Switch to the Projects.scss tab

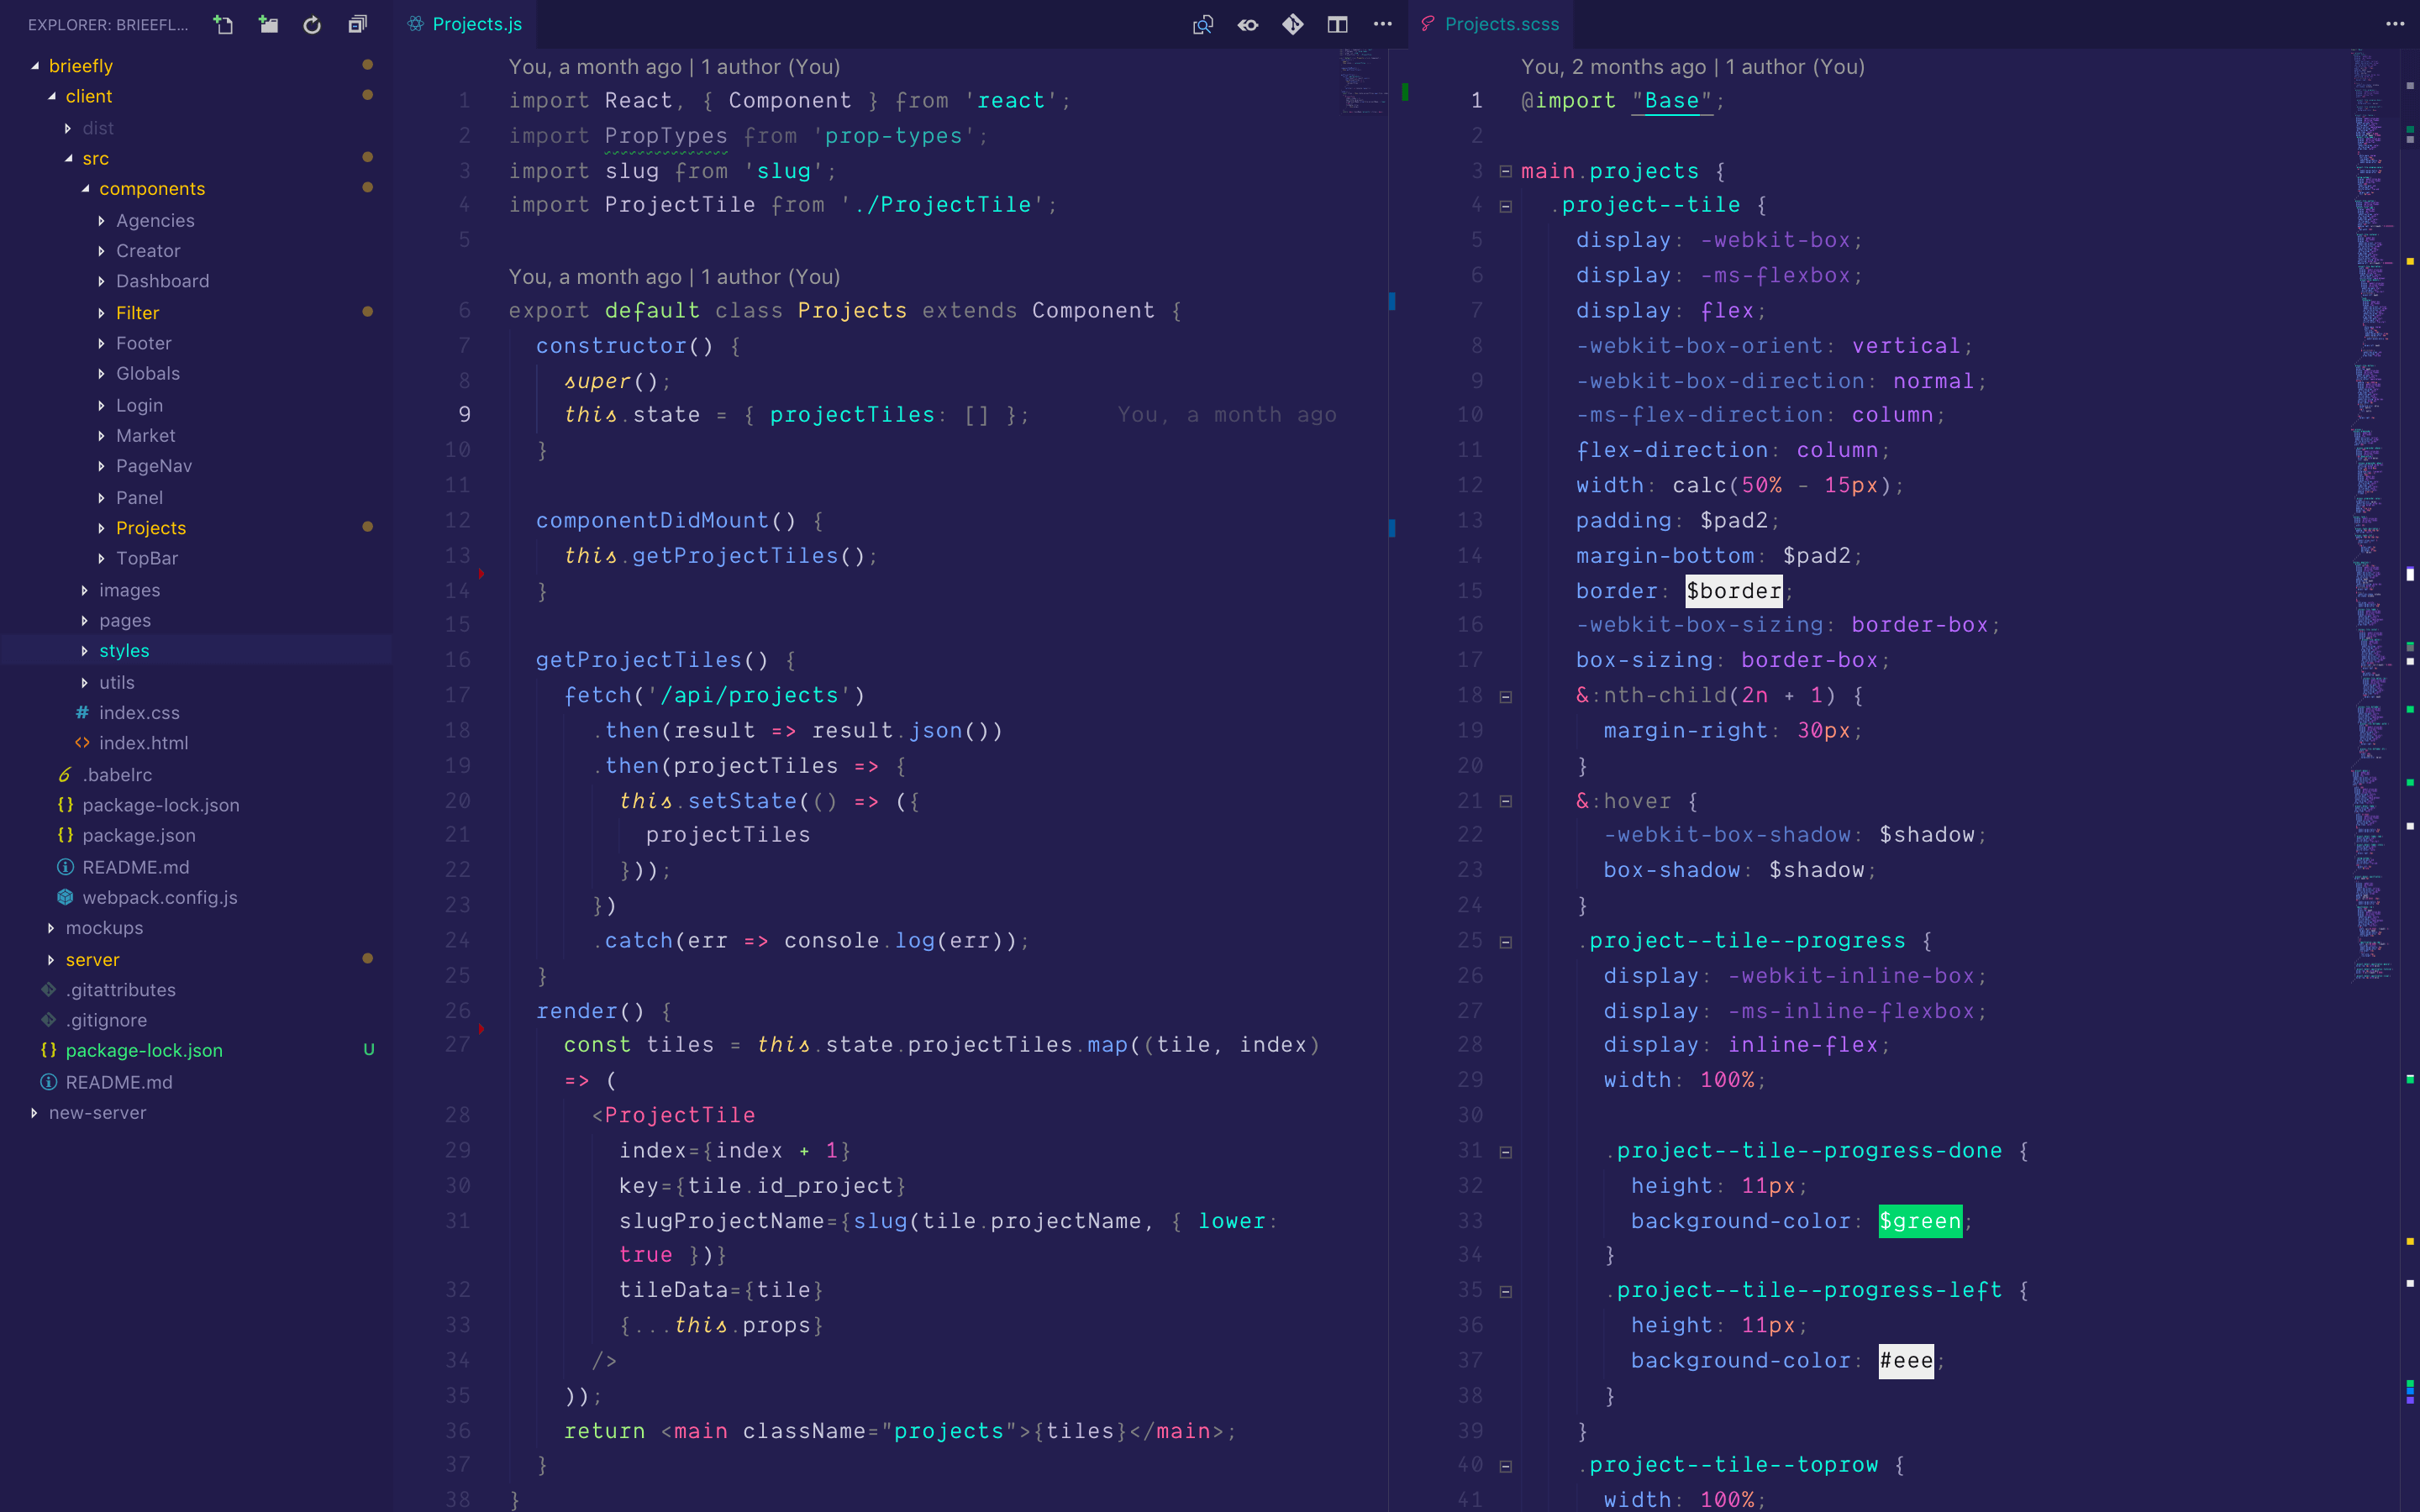click(1500, 24)
